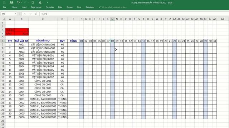The height and width of the screenshot is (128, 229).
Task: Click cell DỤNG CỤ BẢO HỘ D005
Action: tap(43, 113)
